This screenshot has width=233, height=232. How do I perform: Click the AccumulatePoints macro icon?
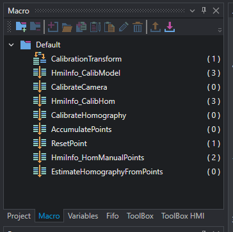tap(40, 129)
